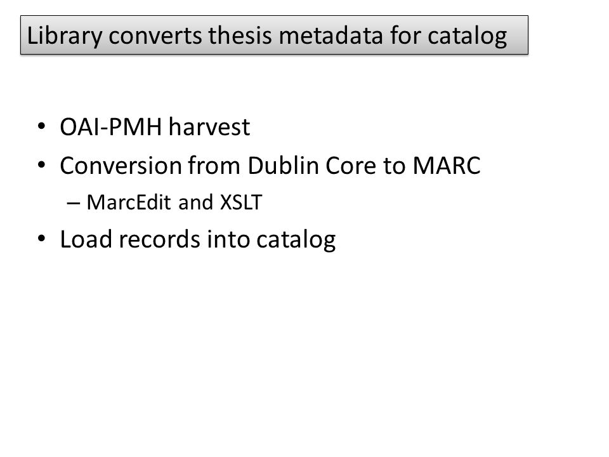This screenshot has height=457, width=609.
Task: Click the 'MarcEdit and XSLT' sub-bullet
Action: pos(174,202)
